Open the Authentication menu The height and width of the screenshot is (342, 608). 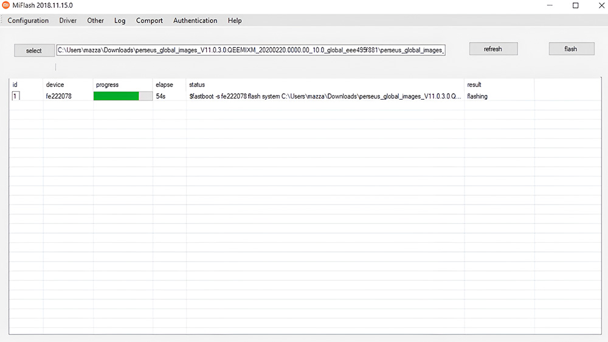(x=195, y=21)
